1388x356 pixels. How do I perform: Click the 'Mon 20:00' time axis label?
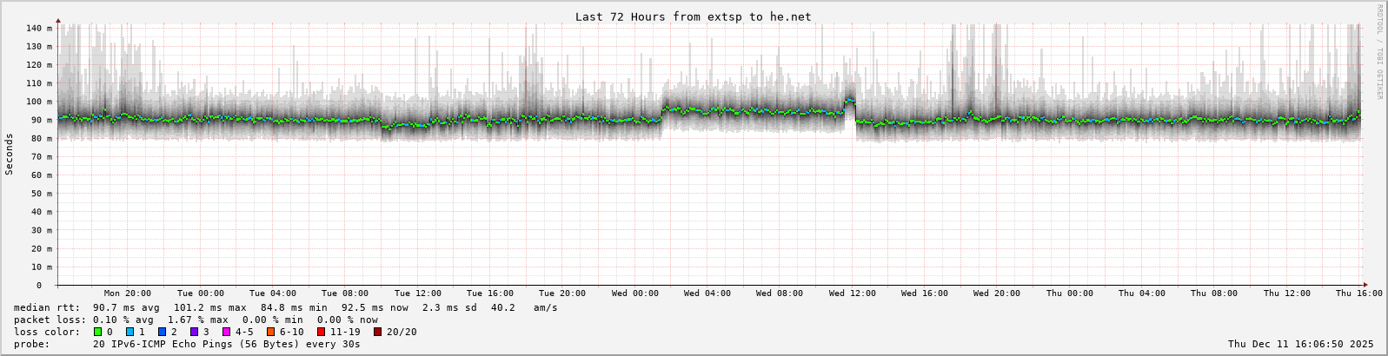[x=127, y=293]
